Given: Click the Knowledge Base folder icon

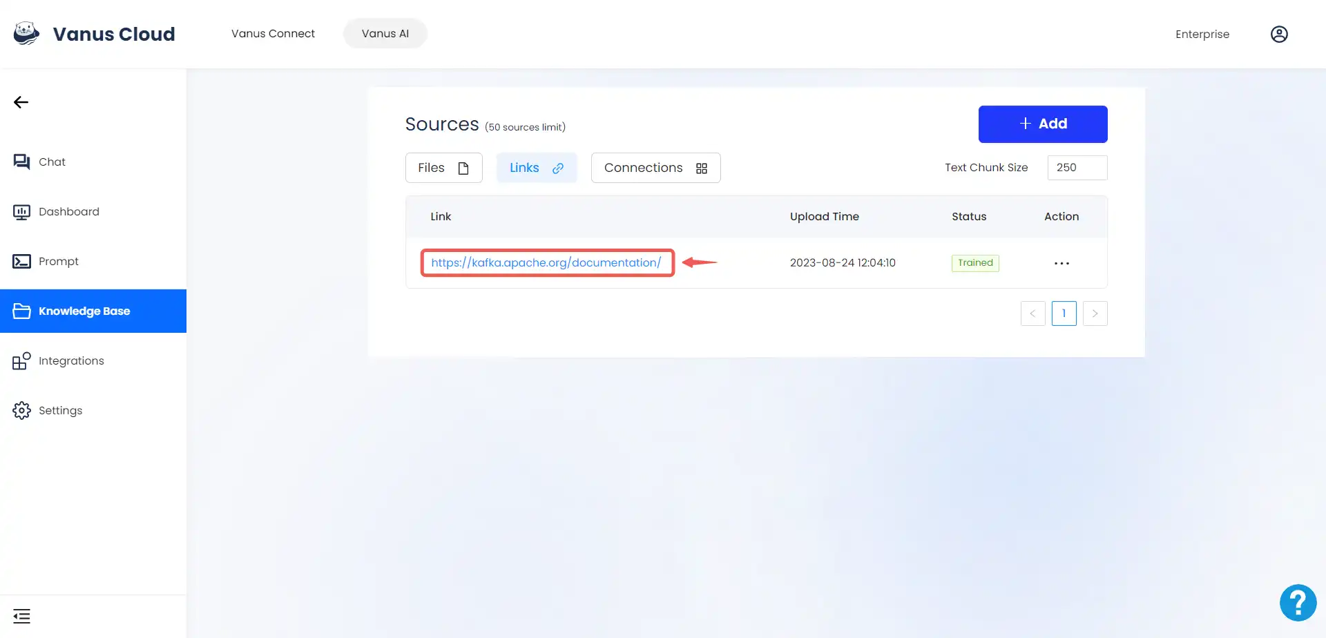Looking at the screenshot, I should 21,311.
